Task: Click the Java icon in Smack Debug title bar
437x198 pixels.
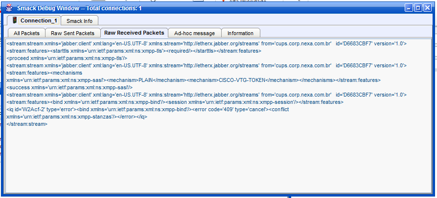Action: [9, 7]
